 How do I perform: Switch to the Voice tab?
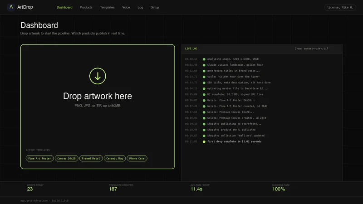click(126, 7)
